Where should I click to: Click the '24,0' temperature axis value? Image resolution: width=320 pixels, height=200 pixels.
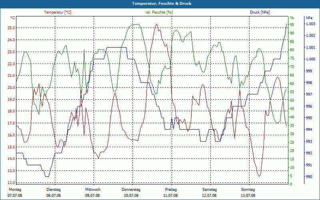click(11, 40)
